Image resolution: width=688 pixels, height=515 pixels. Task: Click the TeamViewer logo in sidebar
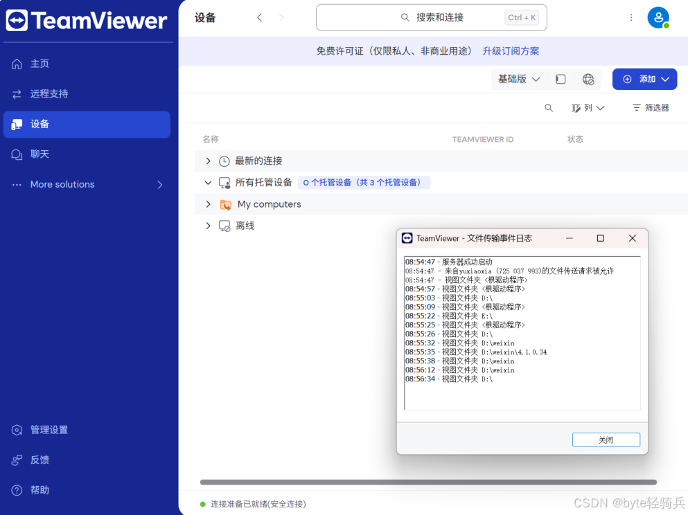click(x=87, y=21)
